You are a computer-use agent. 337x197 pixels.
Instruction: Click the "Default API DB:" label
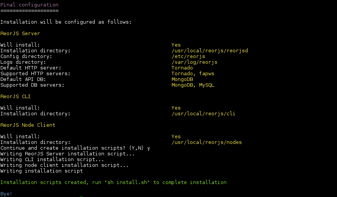point(23,79)
